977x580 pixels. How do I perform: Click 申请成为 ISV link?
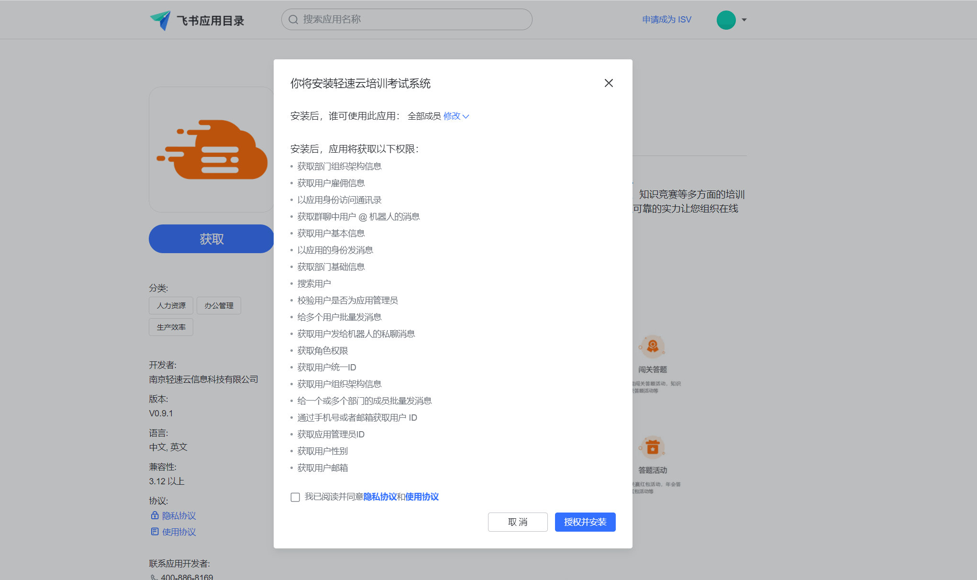666,20
